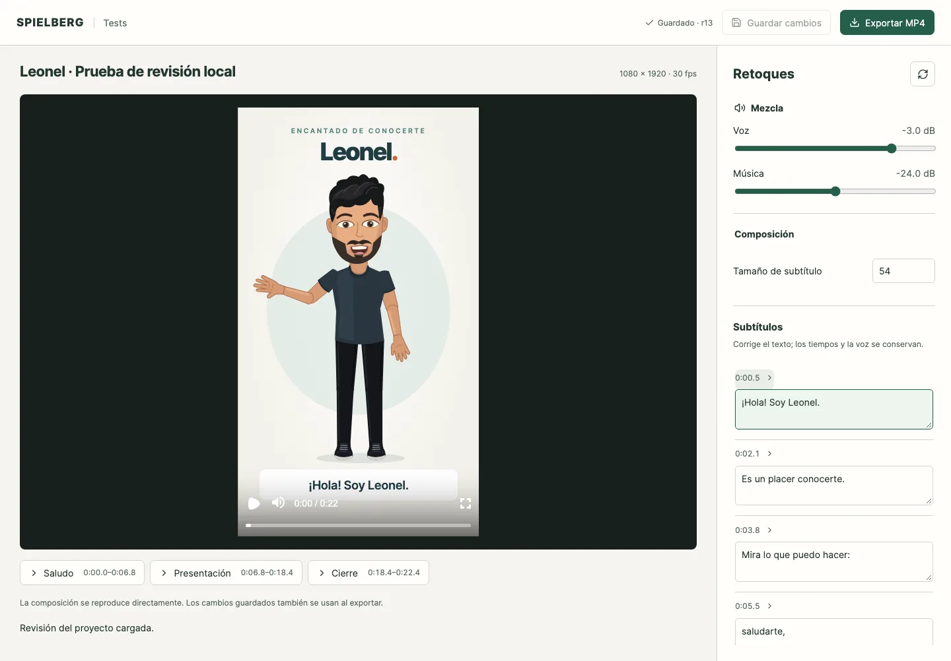The width and height of the screenshot is (951, 661).
Task: Enter fullscreen in the video player
Action: click(x=466, y=503)
